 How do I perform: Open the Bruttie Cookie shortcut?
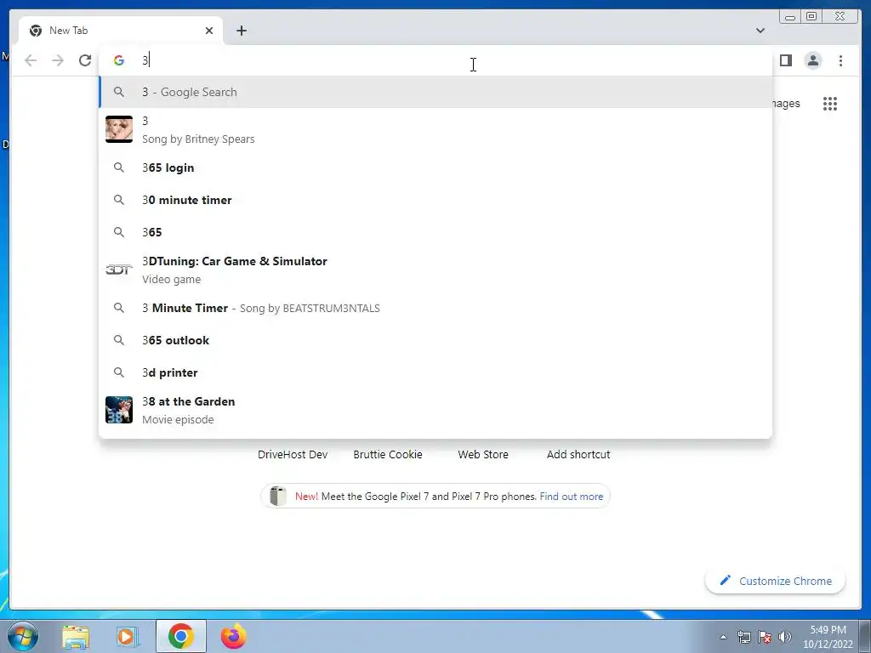(x=388, y=455)
